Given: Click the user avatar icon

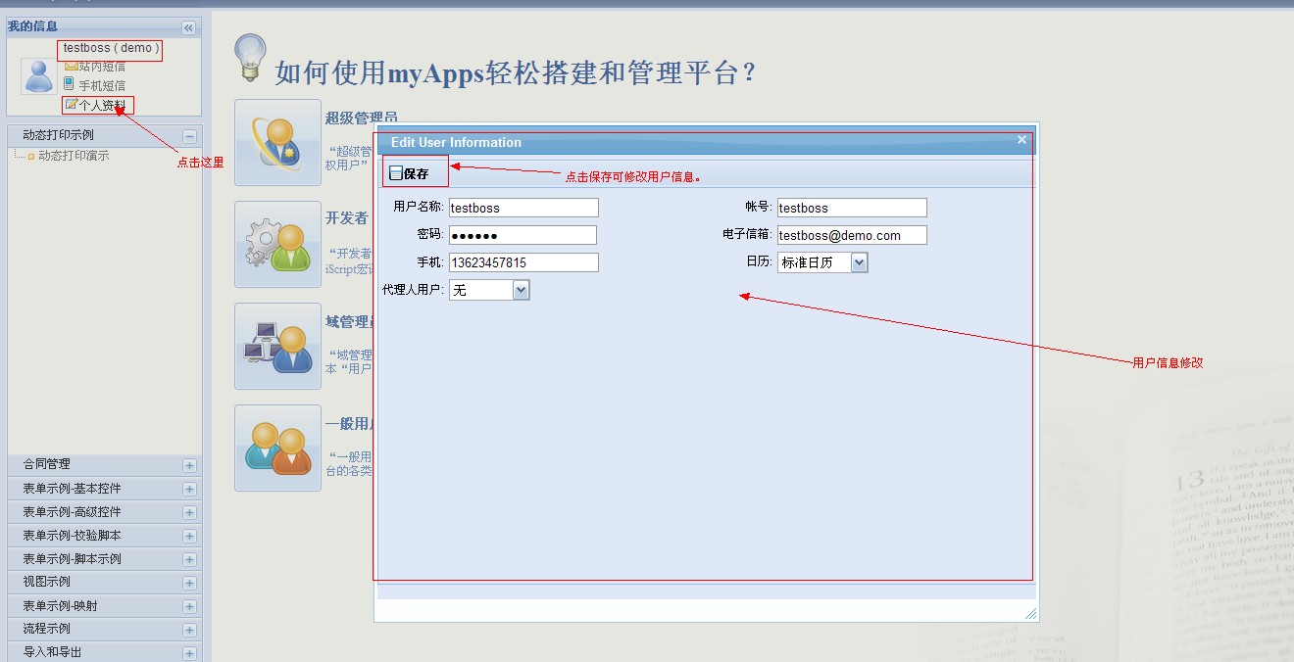Looking at the screenshot, I should pyautogui.click(x=39, y=76).
